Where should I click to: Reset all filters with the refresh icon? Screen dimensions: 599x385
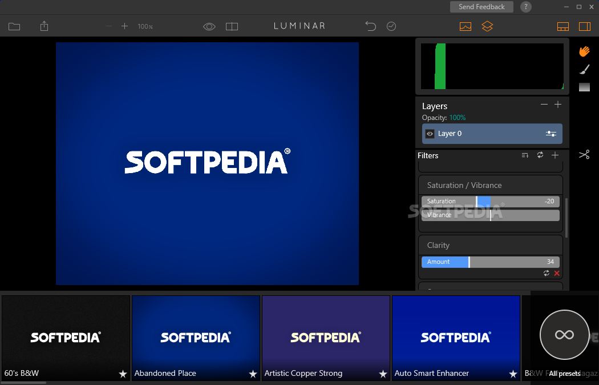[540, 155]
